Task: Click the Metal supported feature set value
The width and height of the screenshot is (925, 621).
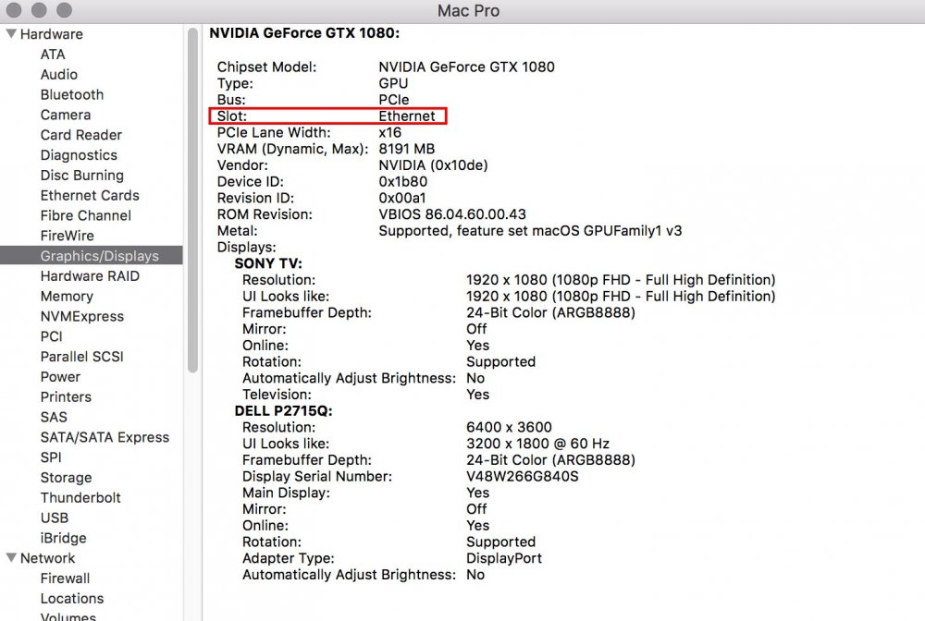Action: (x=530, y=230)
